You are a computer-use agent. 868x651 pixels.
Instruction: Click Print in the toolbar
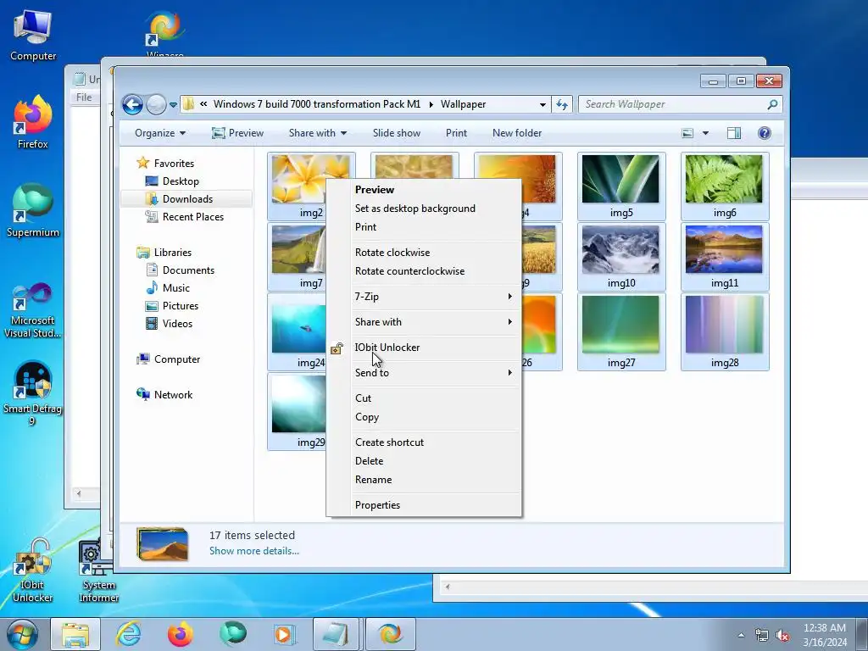point(456,133)
